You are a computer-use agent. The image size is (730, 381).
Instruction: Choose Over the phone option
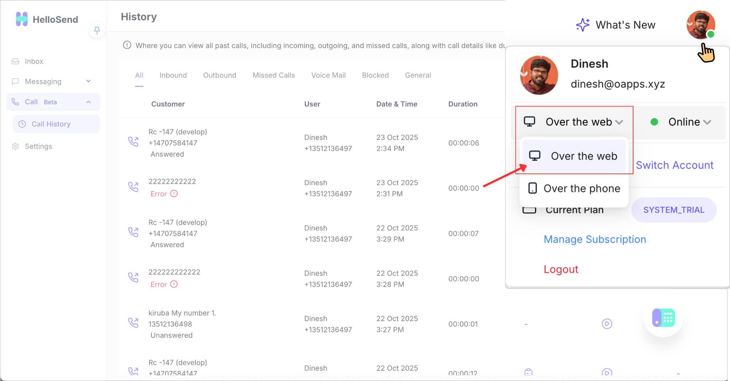[574, 188]
